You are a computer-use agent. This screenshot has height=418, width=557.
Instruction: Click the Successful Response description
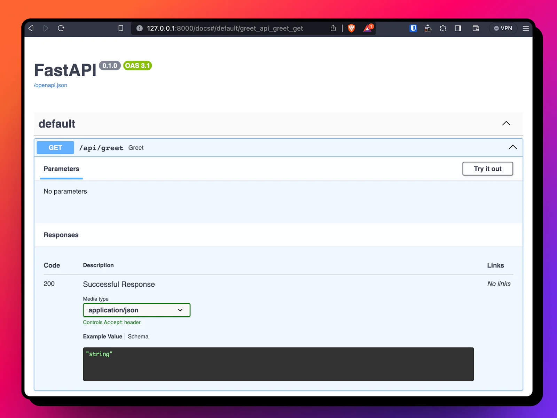coord(119,284)
